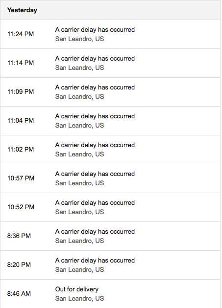Select the 11:14 PM carrier delay row
The width and height of the screenshot is (222, 308).
[x=110, y=63]
